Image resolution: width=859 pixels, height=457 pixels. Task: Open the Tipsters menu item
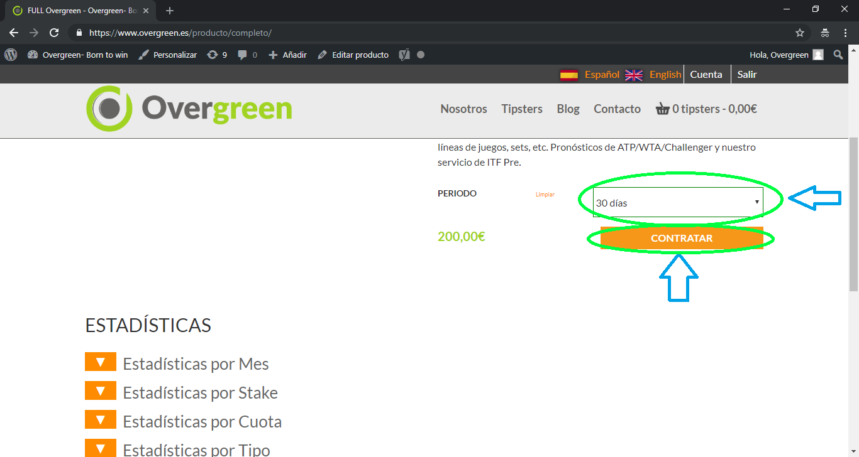(x=522, y=109)
